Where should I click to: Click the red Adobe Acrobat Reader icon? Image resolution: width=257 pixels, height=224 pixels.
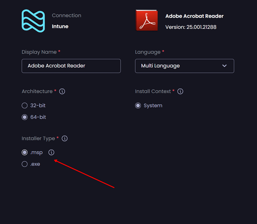click(x=147, y=21)
